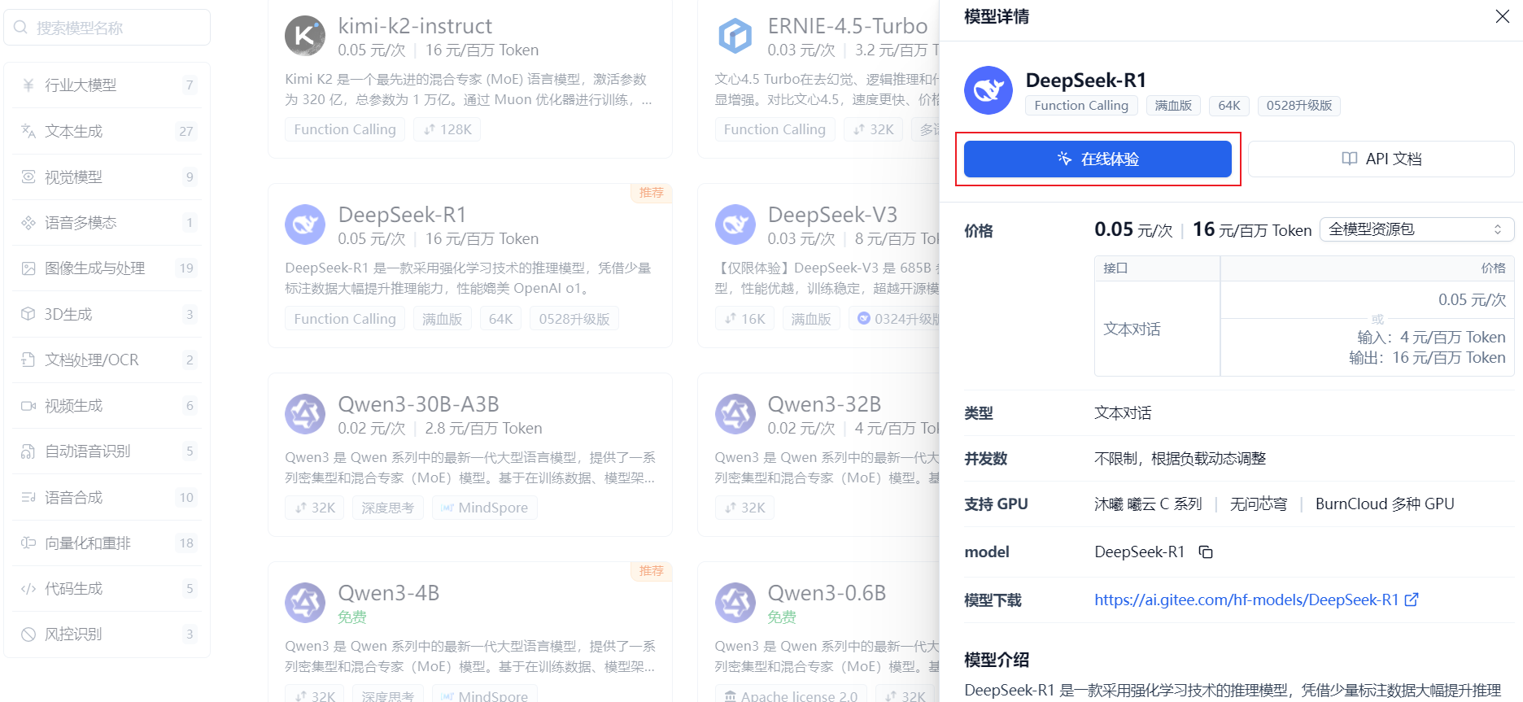Open kimi-k2-instruct model title
The width and height of the screenshot is (1523, 702).
pyautogui.click(x=415, y=26)
